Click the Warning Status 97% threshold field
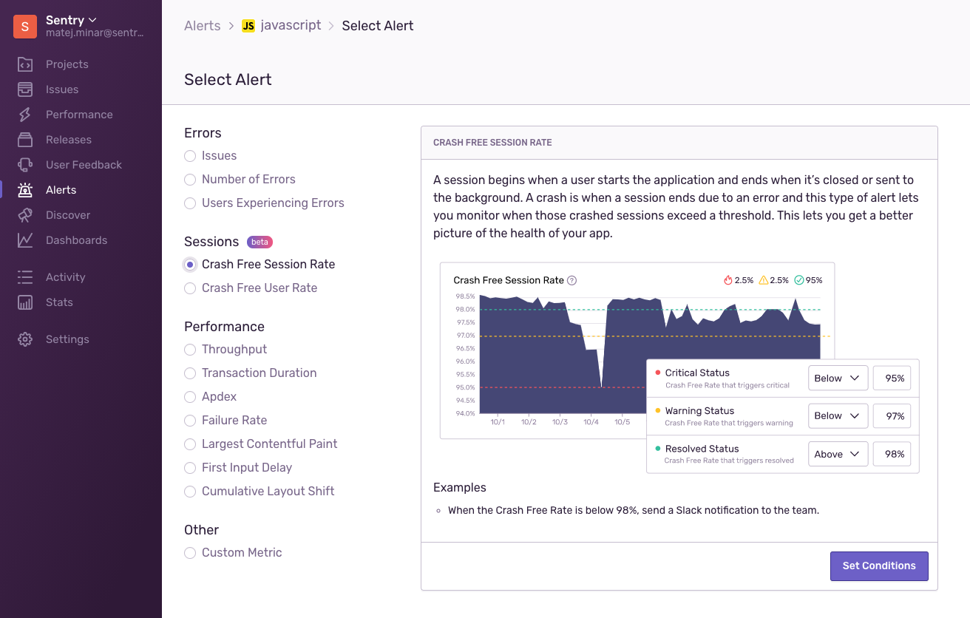 pyautogui.click(x=892, y=416)
